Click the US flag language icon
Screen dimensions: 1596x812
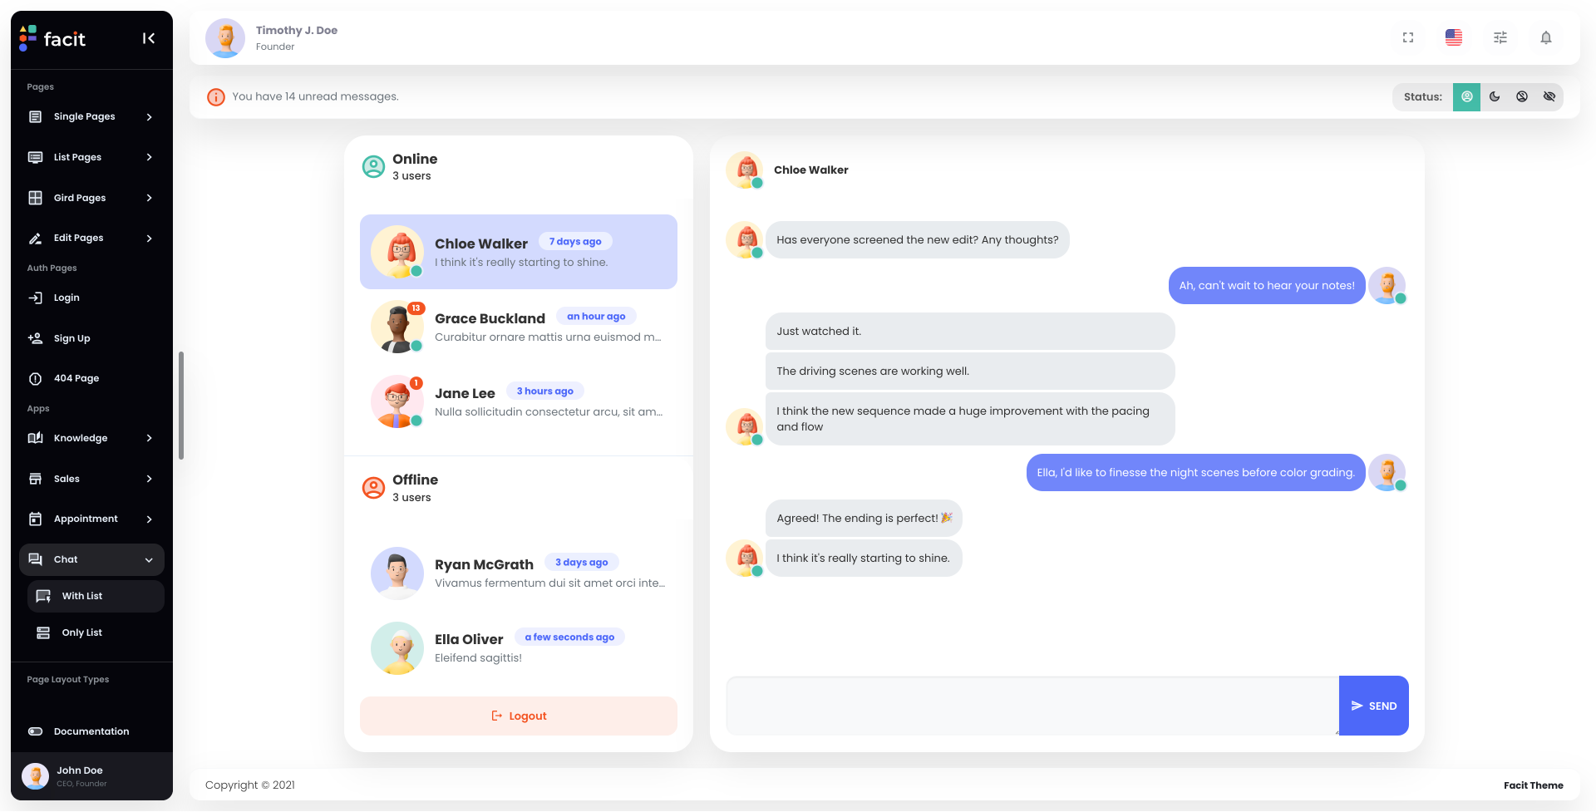(1453, 37)
